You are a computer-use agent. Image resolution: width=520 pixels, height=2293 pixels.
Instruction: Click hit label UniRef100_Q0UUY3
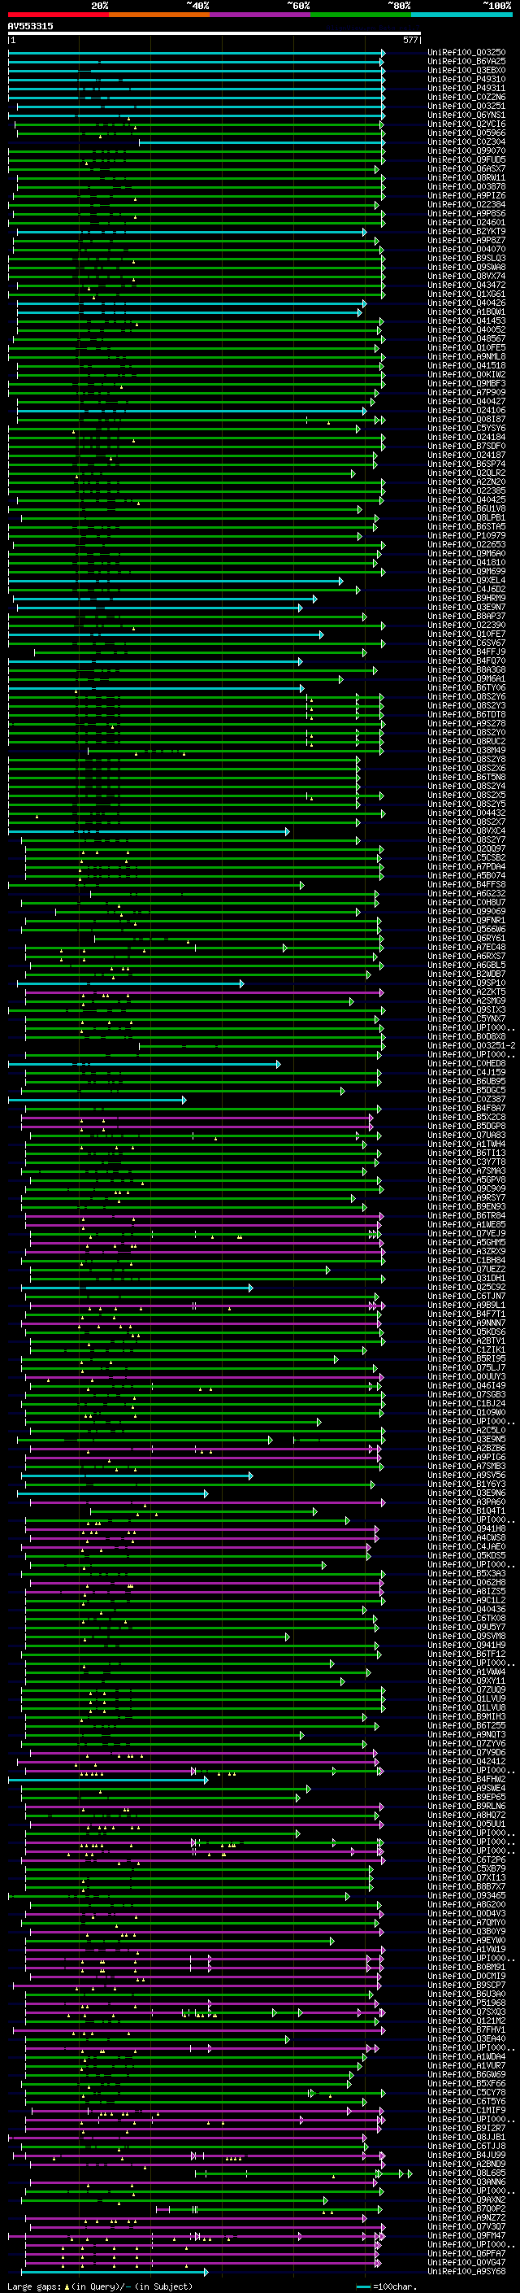point(466,1377)
